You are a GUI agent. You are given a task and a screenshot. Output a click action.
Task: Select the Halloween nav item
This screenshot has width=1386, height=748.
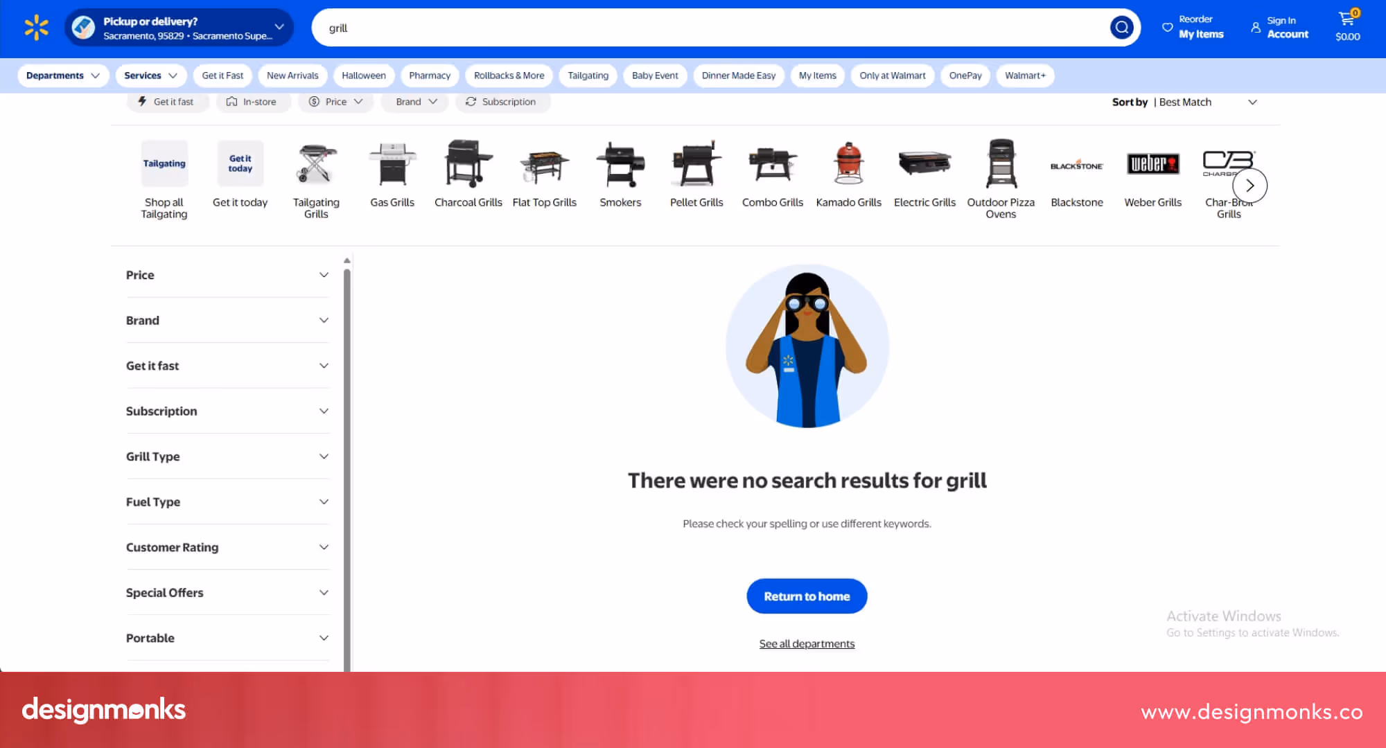(363, 75)
